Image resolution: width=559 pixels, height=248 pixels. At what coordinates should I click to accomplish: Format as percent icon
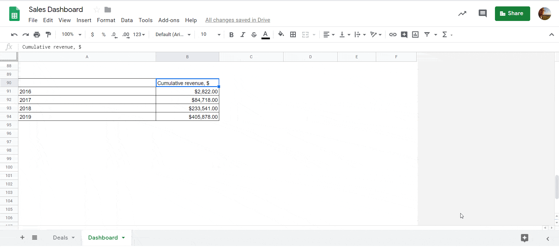point(104,35)
